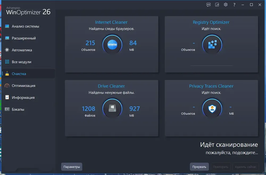Click the skin/notes icon beside the gear
Image resolution: width=266 pixels, height=175 pixels.
point(217,5)
